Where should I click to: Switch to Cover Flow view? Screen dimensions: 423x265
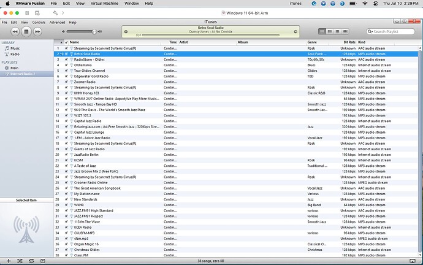click(x=345, y=31)
